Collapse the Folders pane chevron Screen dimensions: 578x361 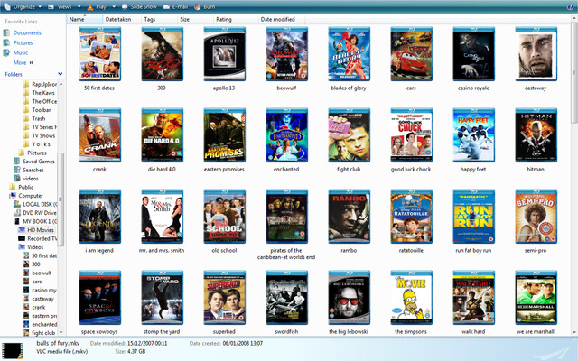coord(61,74)
